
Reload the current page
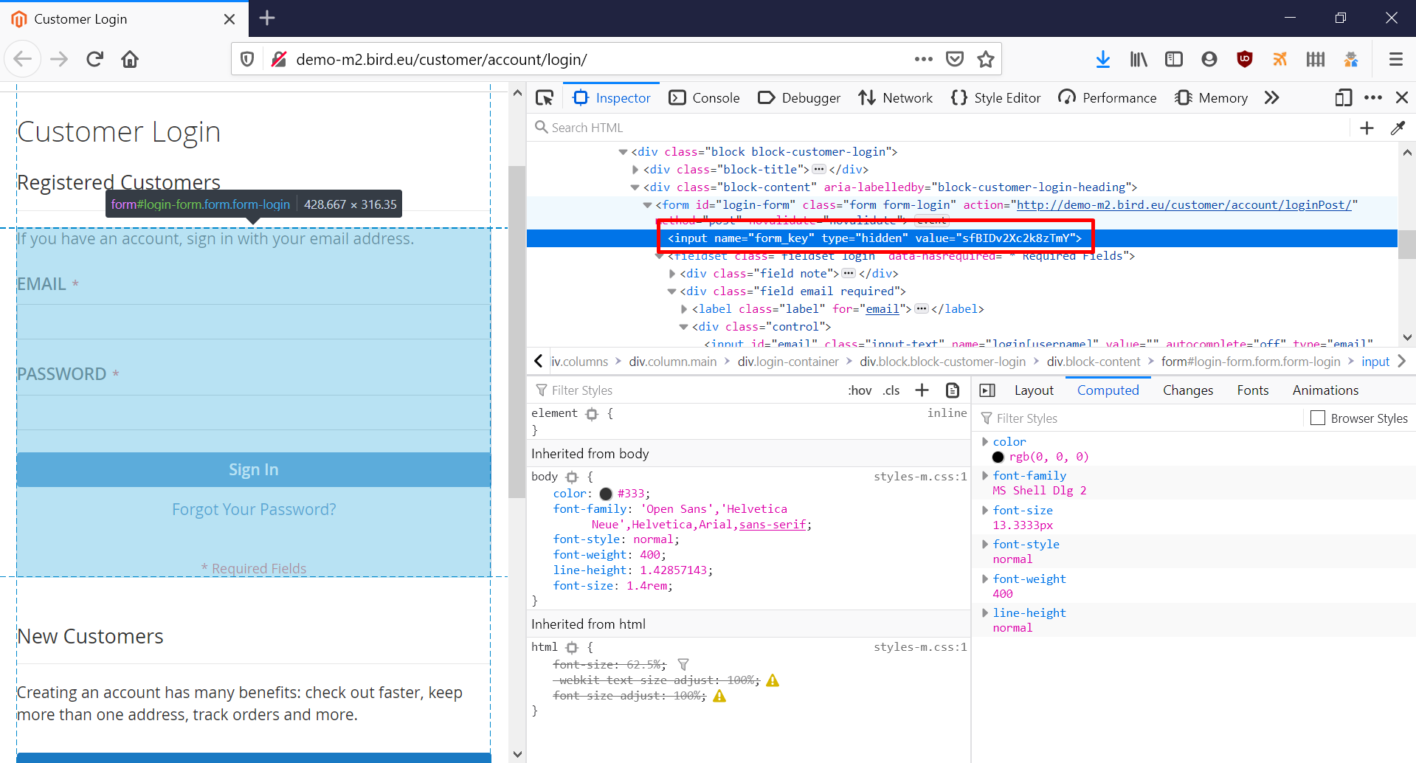pos(94,59)
